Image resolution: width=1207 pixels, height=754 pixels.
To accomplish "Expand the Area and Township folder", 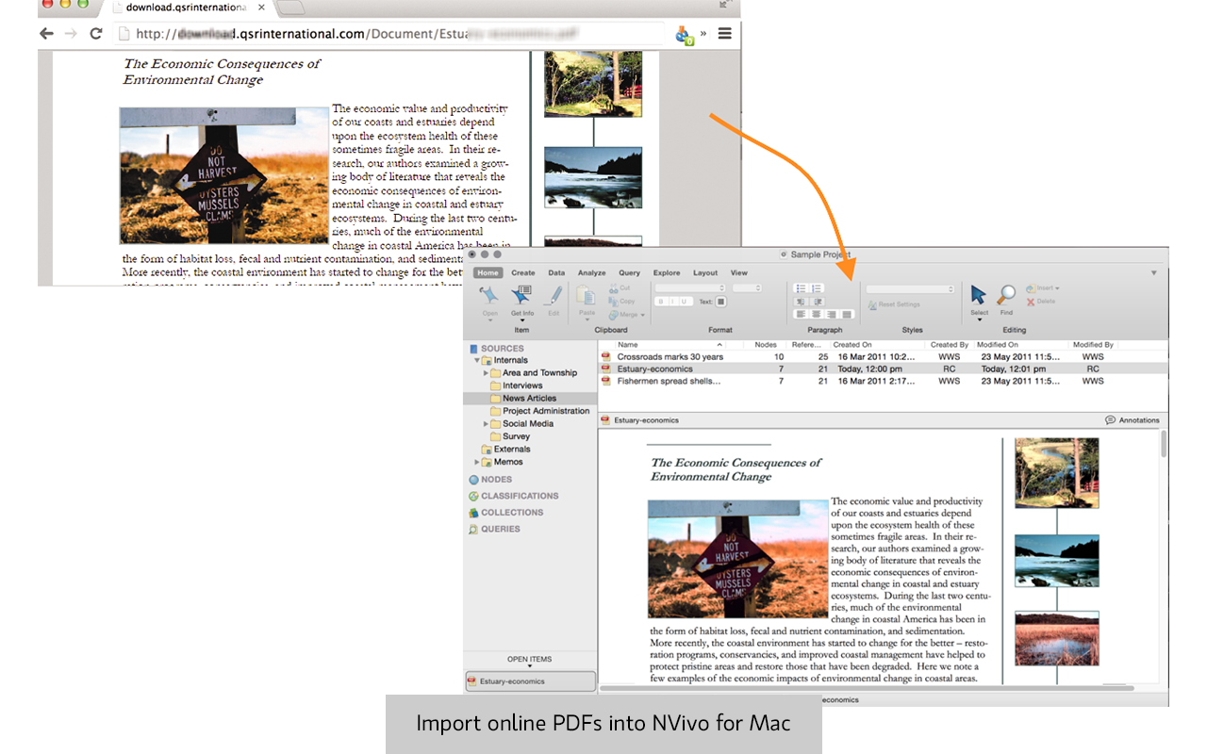I will click(x=487, y=373).
